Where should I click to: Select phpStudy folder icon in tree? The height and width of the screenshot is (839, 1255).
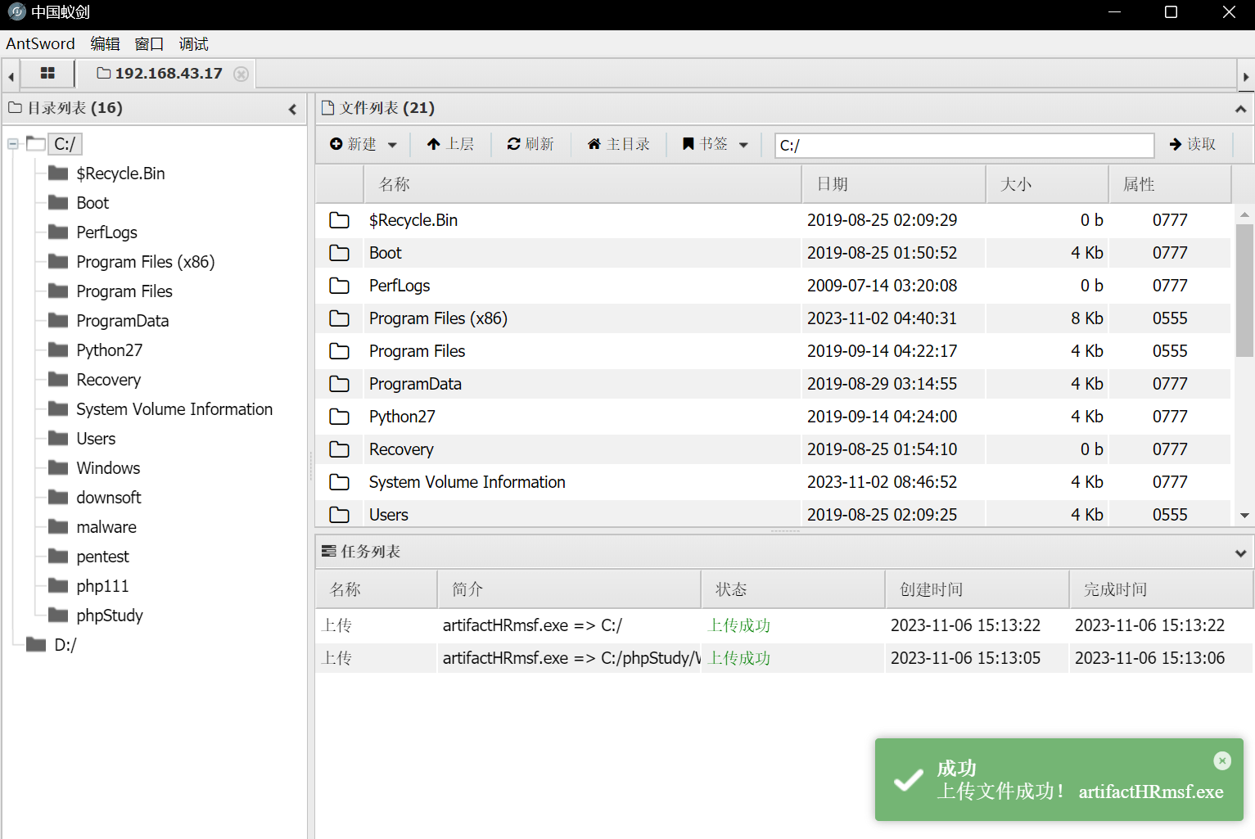click(58, 615)
